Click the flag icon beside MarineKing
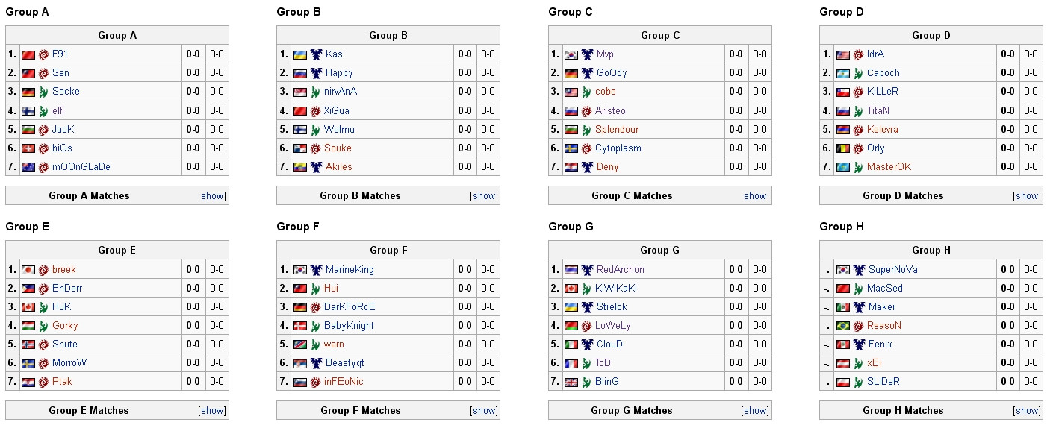The image size is (1056, 431). (x=299, y=270)
